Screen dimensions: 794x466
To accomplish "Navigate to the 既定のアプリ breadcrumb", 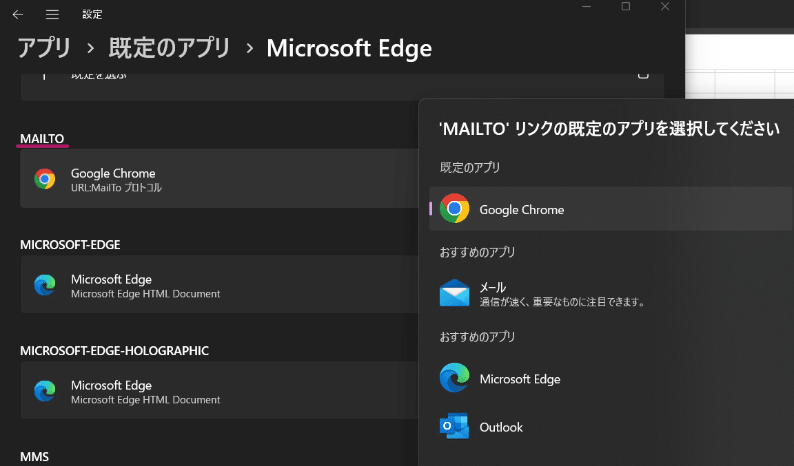I will [x=170, y=48].
